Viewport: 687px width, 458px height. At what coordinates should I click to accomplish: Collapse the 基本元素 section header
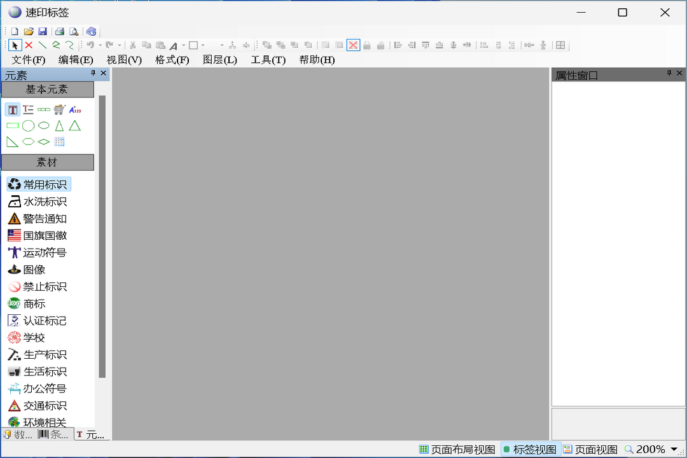click(x=47, y=90)
